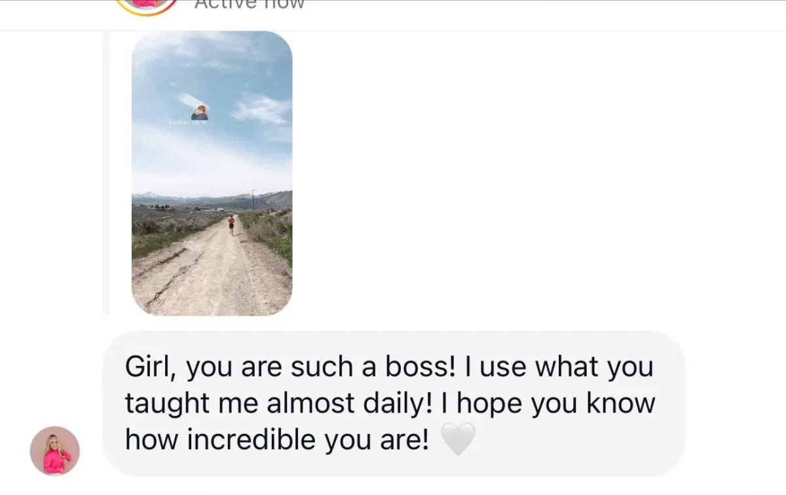
Task: Tap the green brush on story's right side
Action: 271,234
